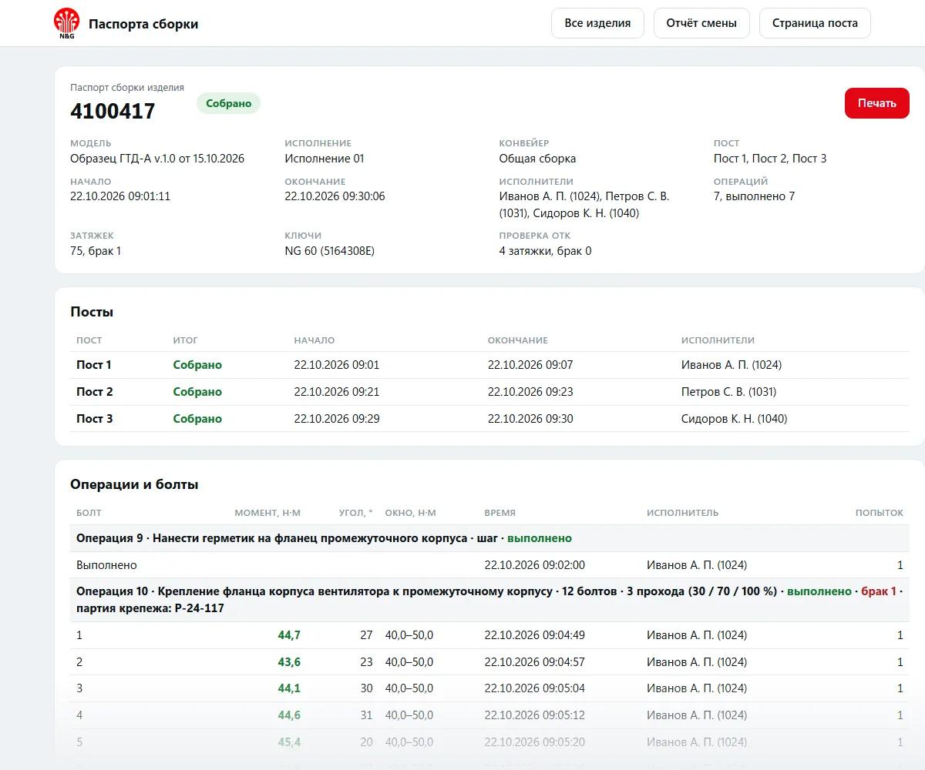
Task: Click the red "Печать" button
Action: click(877, 103)
